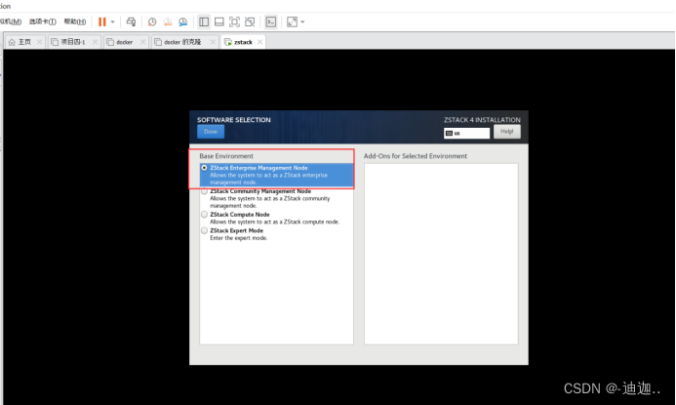Image resolution: width=676 pixels, height=405 pixels.
Task: Open the dropdown arrow next to the pause button
Action: (112, 21)
